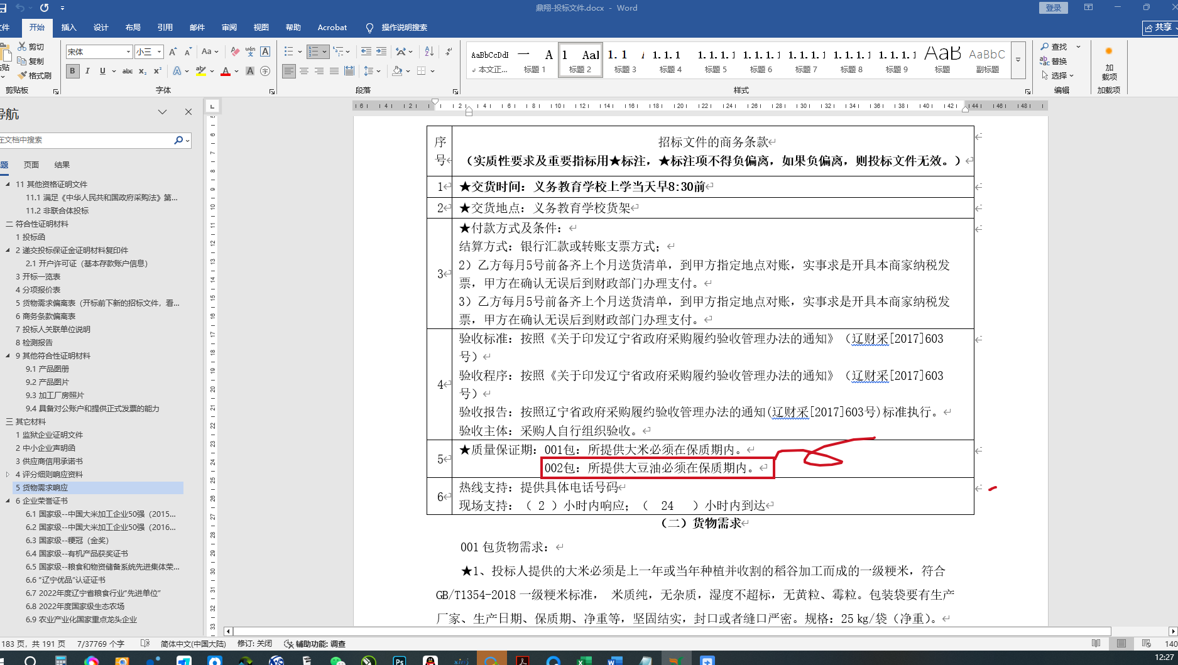This screenshot has height=665, width=1178.
Task: Toggle left text alignment
Action: 289,71
